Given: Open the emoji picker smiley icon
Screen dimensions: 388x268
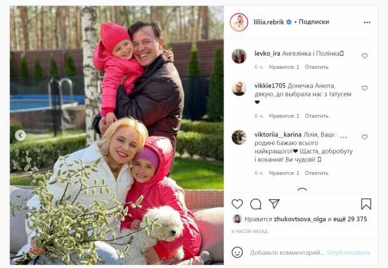Looking at the screenshot, I should (237, 252).
